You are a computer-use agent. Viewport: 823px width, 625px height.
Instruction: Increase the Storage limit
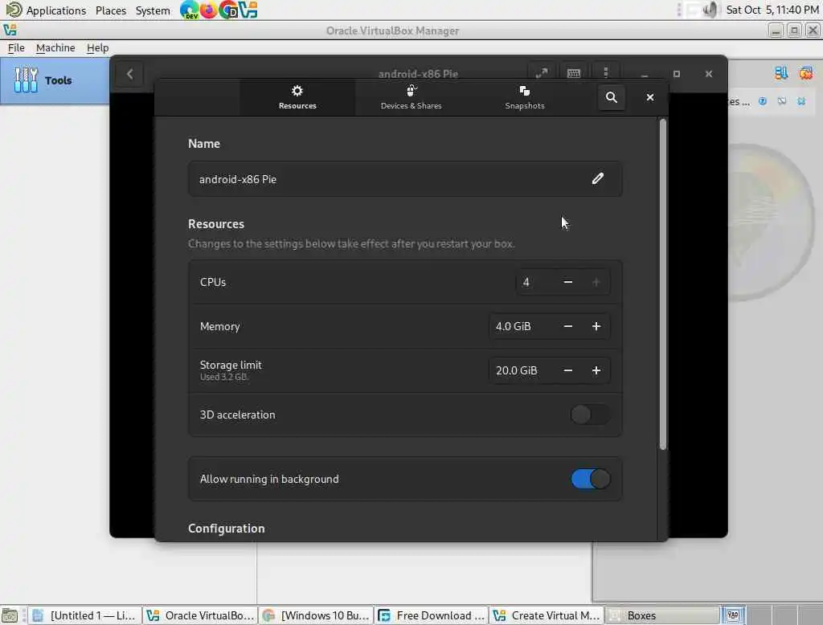596,370
